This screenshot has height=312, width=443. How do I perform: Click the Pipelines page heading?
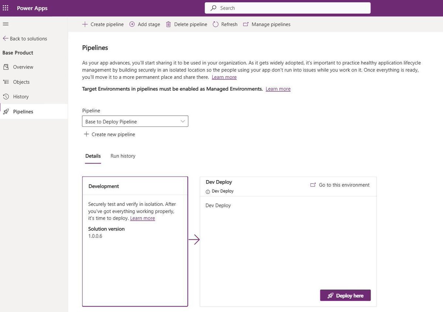coord(95,48)
